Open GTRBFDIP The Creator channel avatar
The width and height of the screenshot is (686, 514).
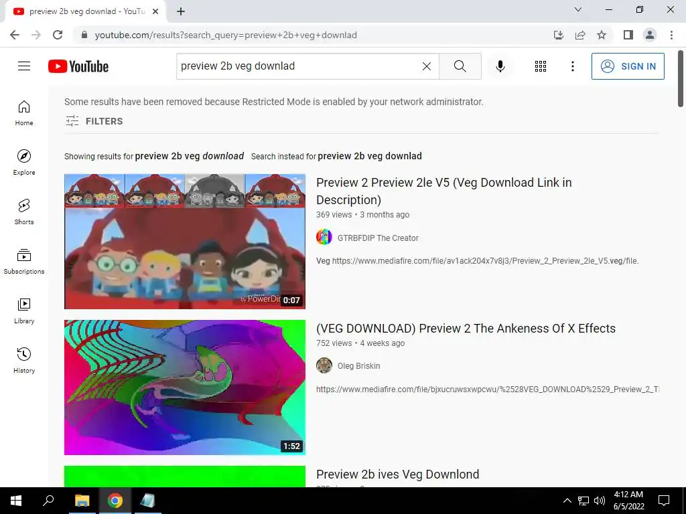point(324,238)
